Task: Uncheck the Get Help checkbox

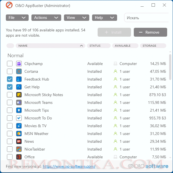Action: click(10, 87)
